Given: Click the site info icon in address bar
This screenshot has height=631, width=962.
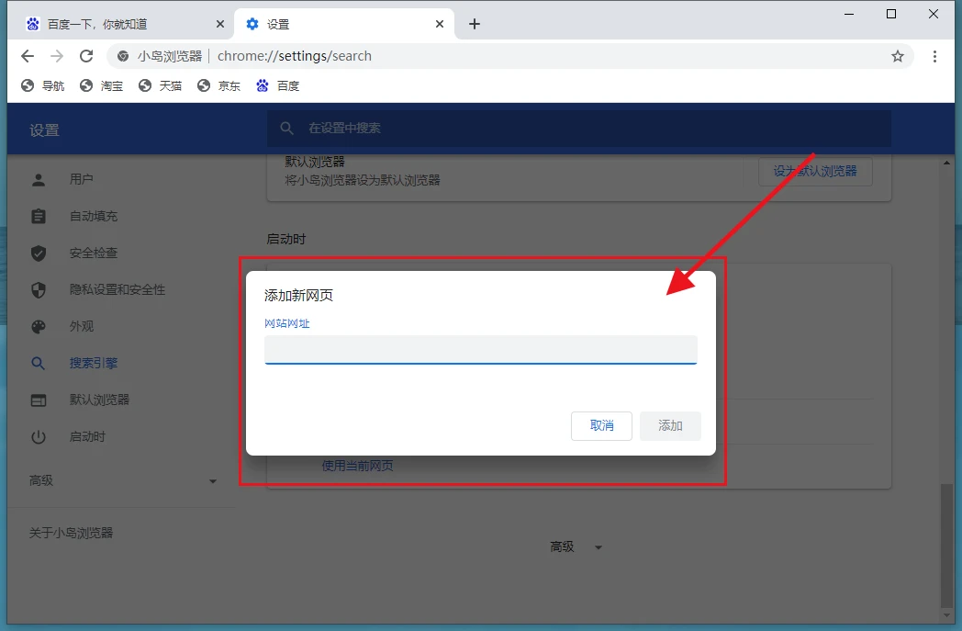Looking at the screenshot, I should tap(123, 56).
